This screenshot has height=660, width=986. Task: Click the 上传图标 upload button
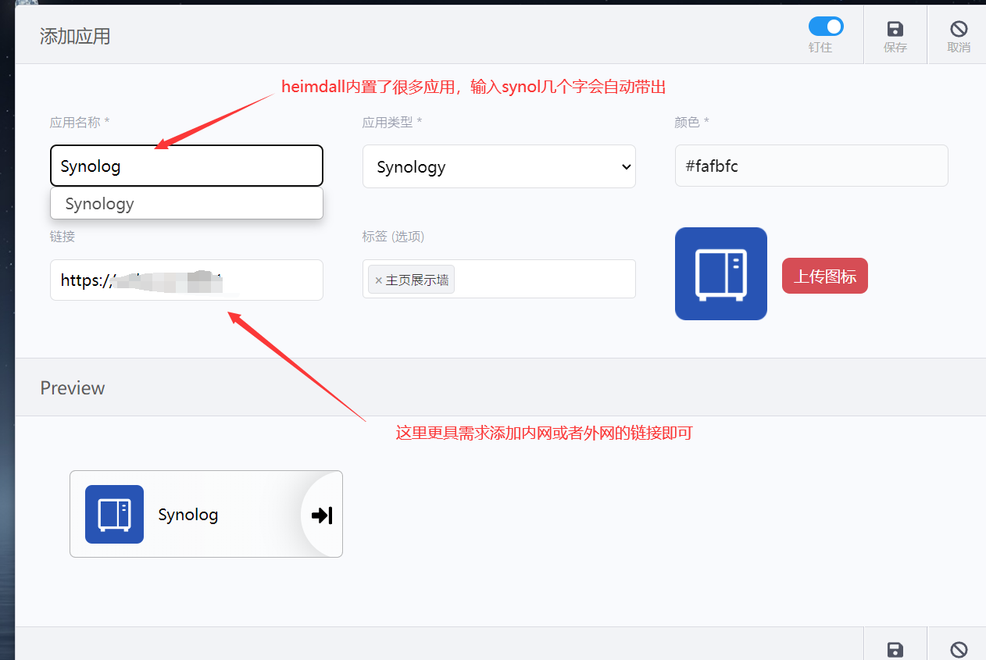tap(825, 276)
